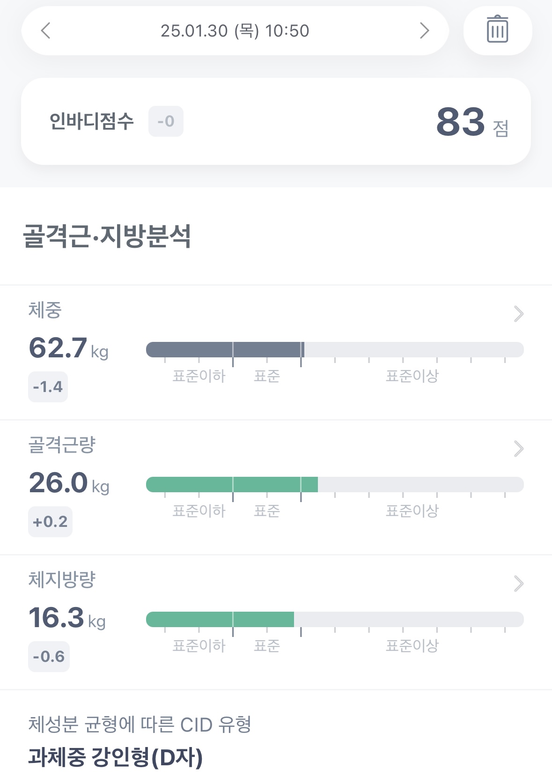
Task: Expand the 체중 weight detail chevron
Action: 518,314
